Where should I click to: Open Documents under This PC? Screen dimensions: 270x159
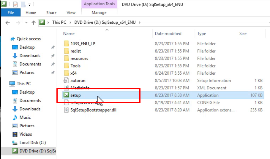30,100
